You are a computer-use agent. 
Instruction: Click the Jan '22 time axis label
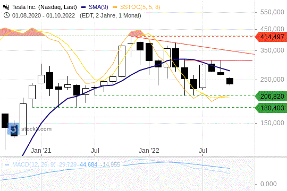[149, 151]
